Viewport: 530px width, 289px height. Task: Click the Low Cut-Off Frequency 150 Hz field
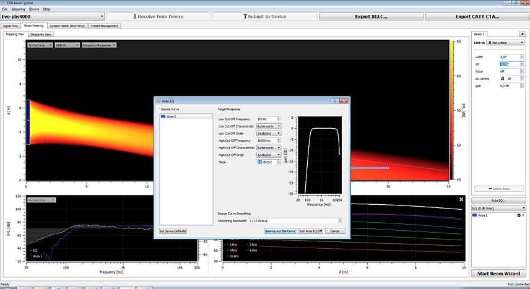[267, 119]
